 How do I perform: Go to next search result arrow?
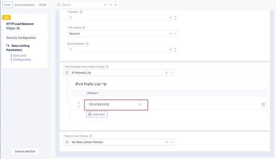pyautogui.click(x=110, y=5)
